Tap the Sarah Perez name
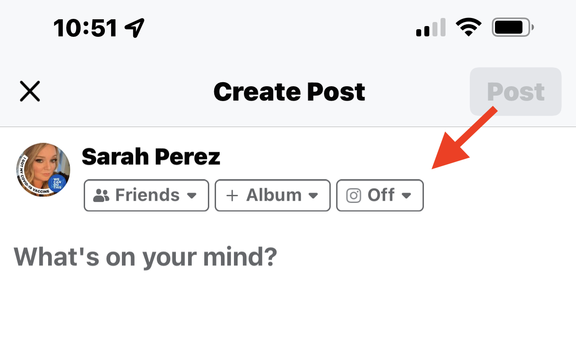This screenshot has height=339, width=576. [151, 157]
